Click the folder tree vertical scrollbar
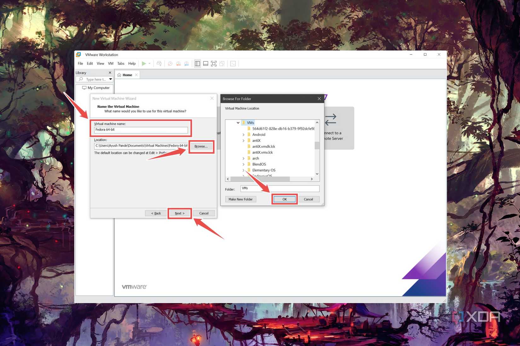Screen dimensions: 520x346 [317, 148]
